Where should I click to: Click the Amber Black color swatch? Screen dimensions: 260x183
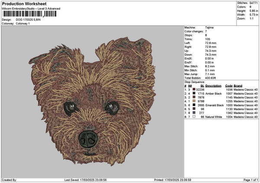(194, 93)
